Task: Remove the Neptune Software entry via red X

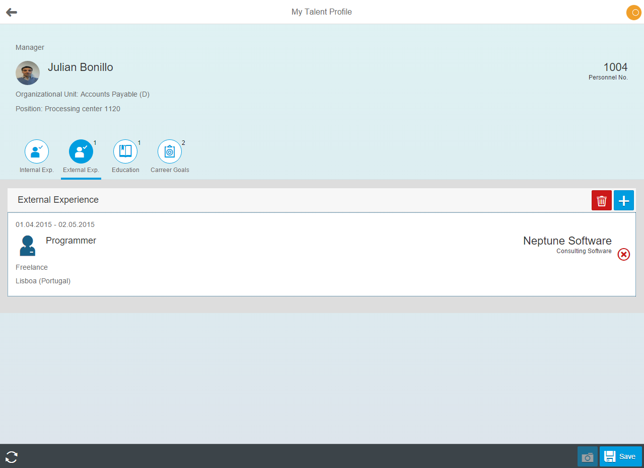Action: [623, 255]
